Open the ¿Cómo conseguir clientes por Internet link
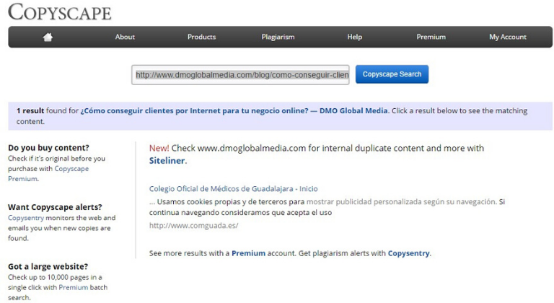554x303 pixels. click(234, 110)
